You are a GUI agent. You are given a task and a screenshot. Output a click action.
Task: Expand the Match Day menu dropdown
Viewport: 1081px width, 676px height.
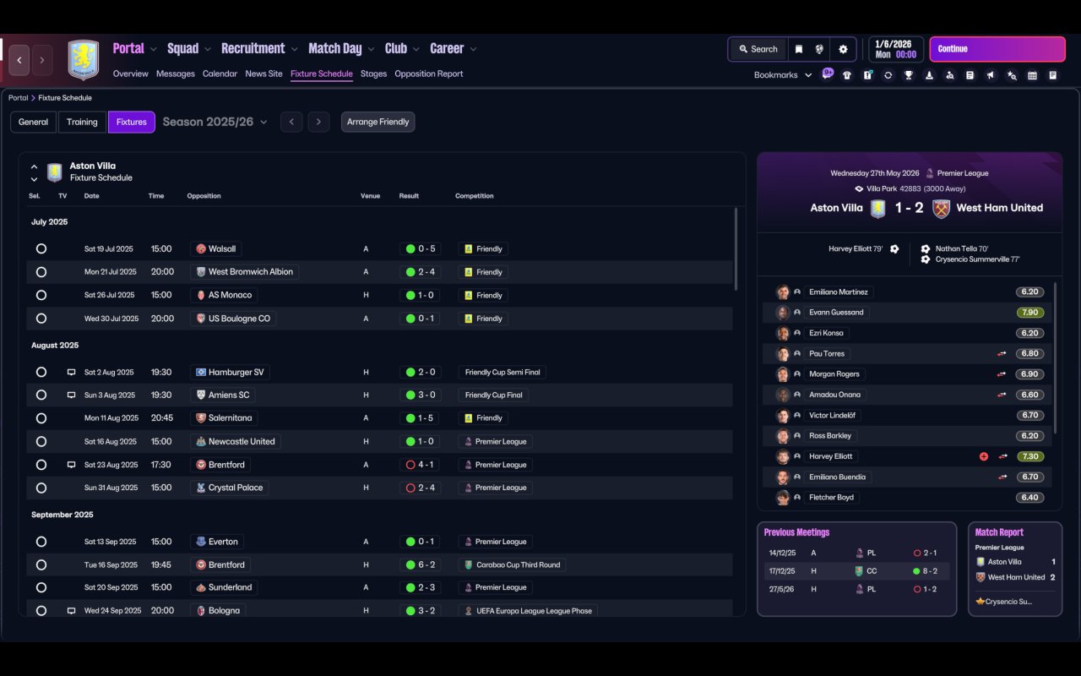[371, 49]
